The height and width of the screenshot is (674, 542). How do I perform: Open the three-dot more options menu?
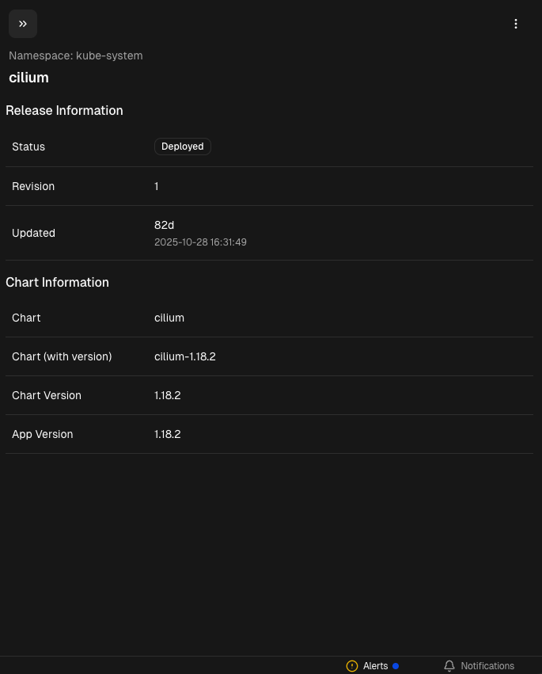[516, 24]
